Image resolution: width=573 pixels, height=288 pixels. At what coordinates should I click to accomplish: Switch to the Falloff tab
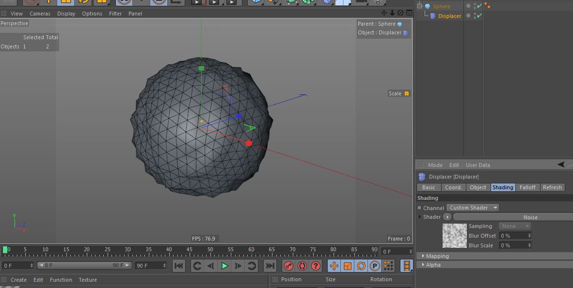click(x=527, y=187)
